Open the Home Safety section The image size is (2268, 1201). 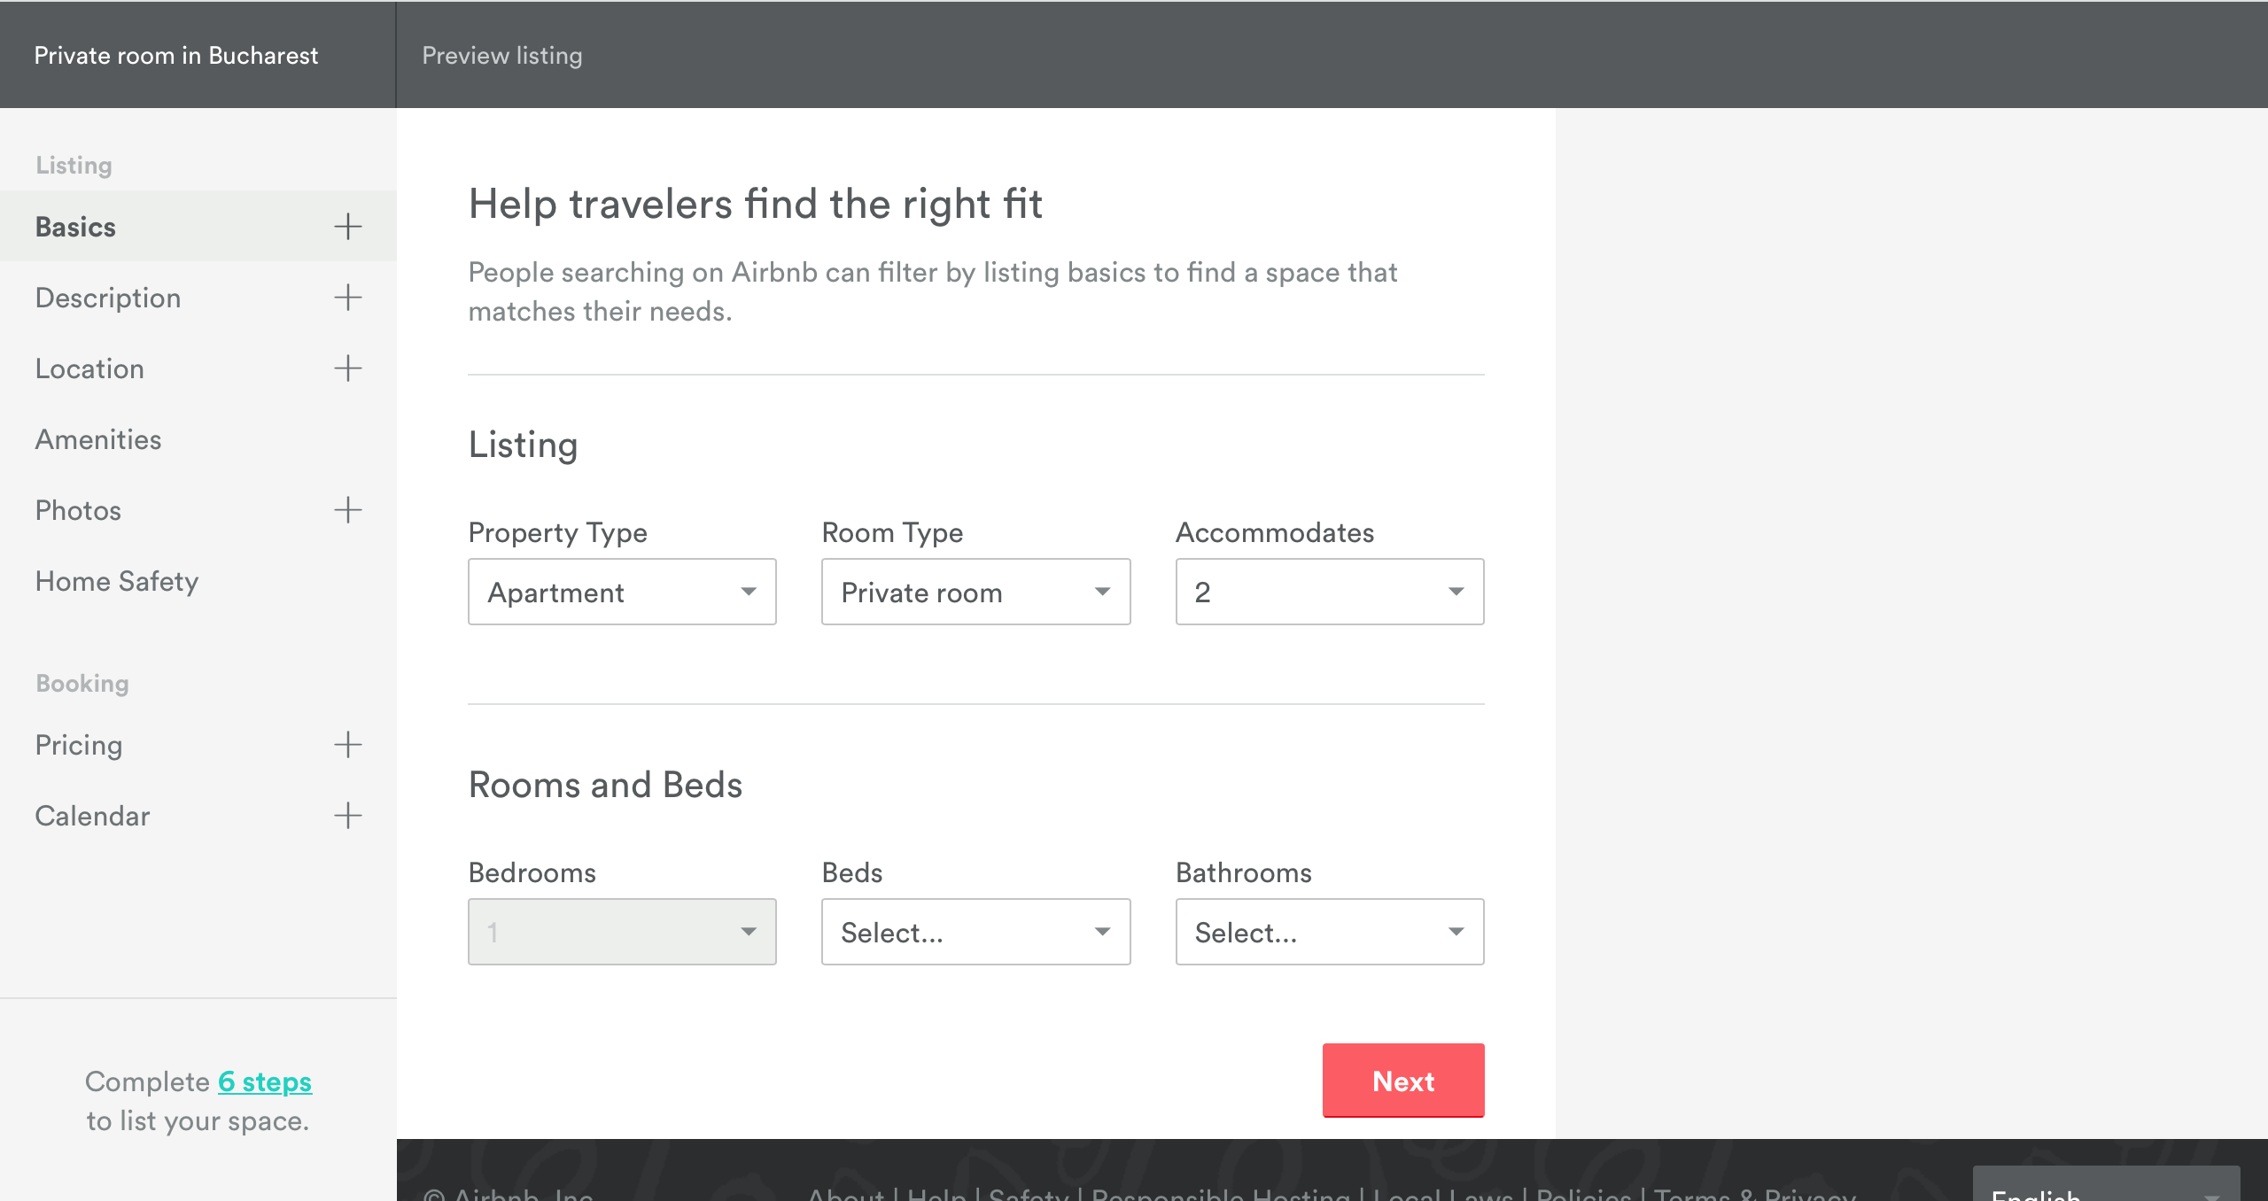[x=117, y=581]
